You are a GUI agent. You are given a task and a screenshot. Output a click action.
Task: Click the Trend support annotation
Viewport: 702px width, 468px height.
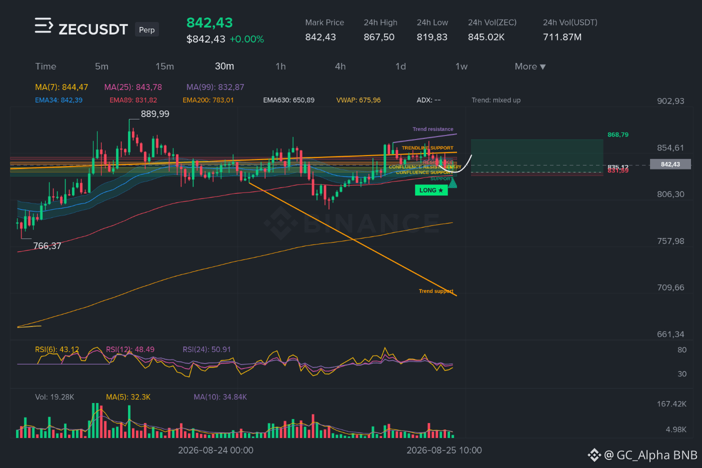pyautogui.click(x=436, y=291)
